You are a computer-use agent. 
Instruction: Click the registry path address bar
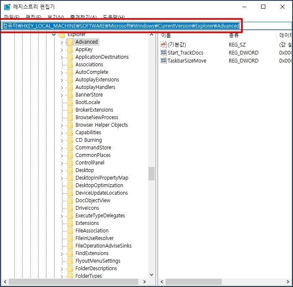point(146,26)
